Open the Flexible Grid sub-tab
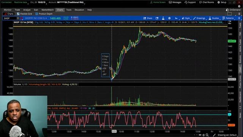 pyautogui.click(x=24, y=14)
